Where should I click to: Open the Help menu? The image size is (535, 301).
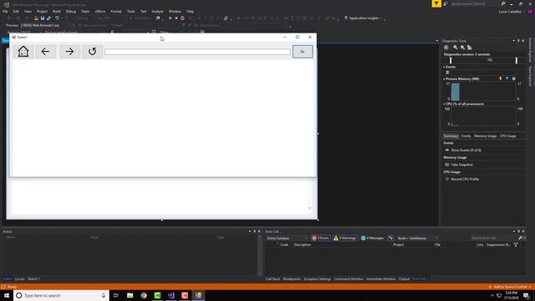tap(190, 11)
